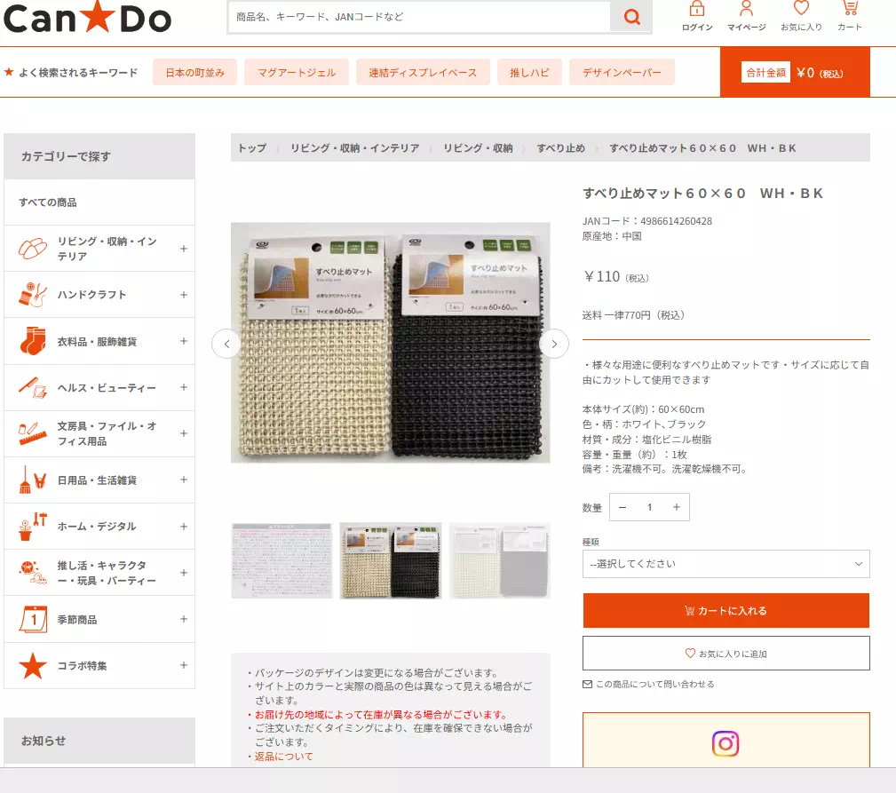Screen dimensions: 896x793
Task: Select 推しハビ keyword tag
Action: [529, 73]
